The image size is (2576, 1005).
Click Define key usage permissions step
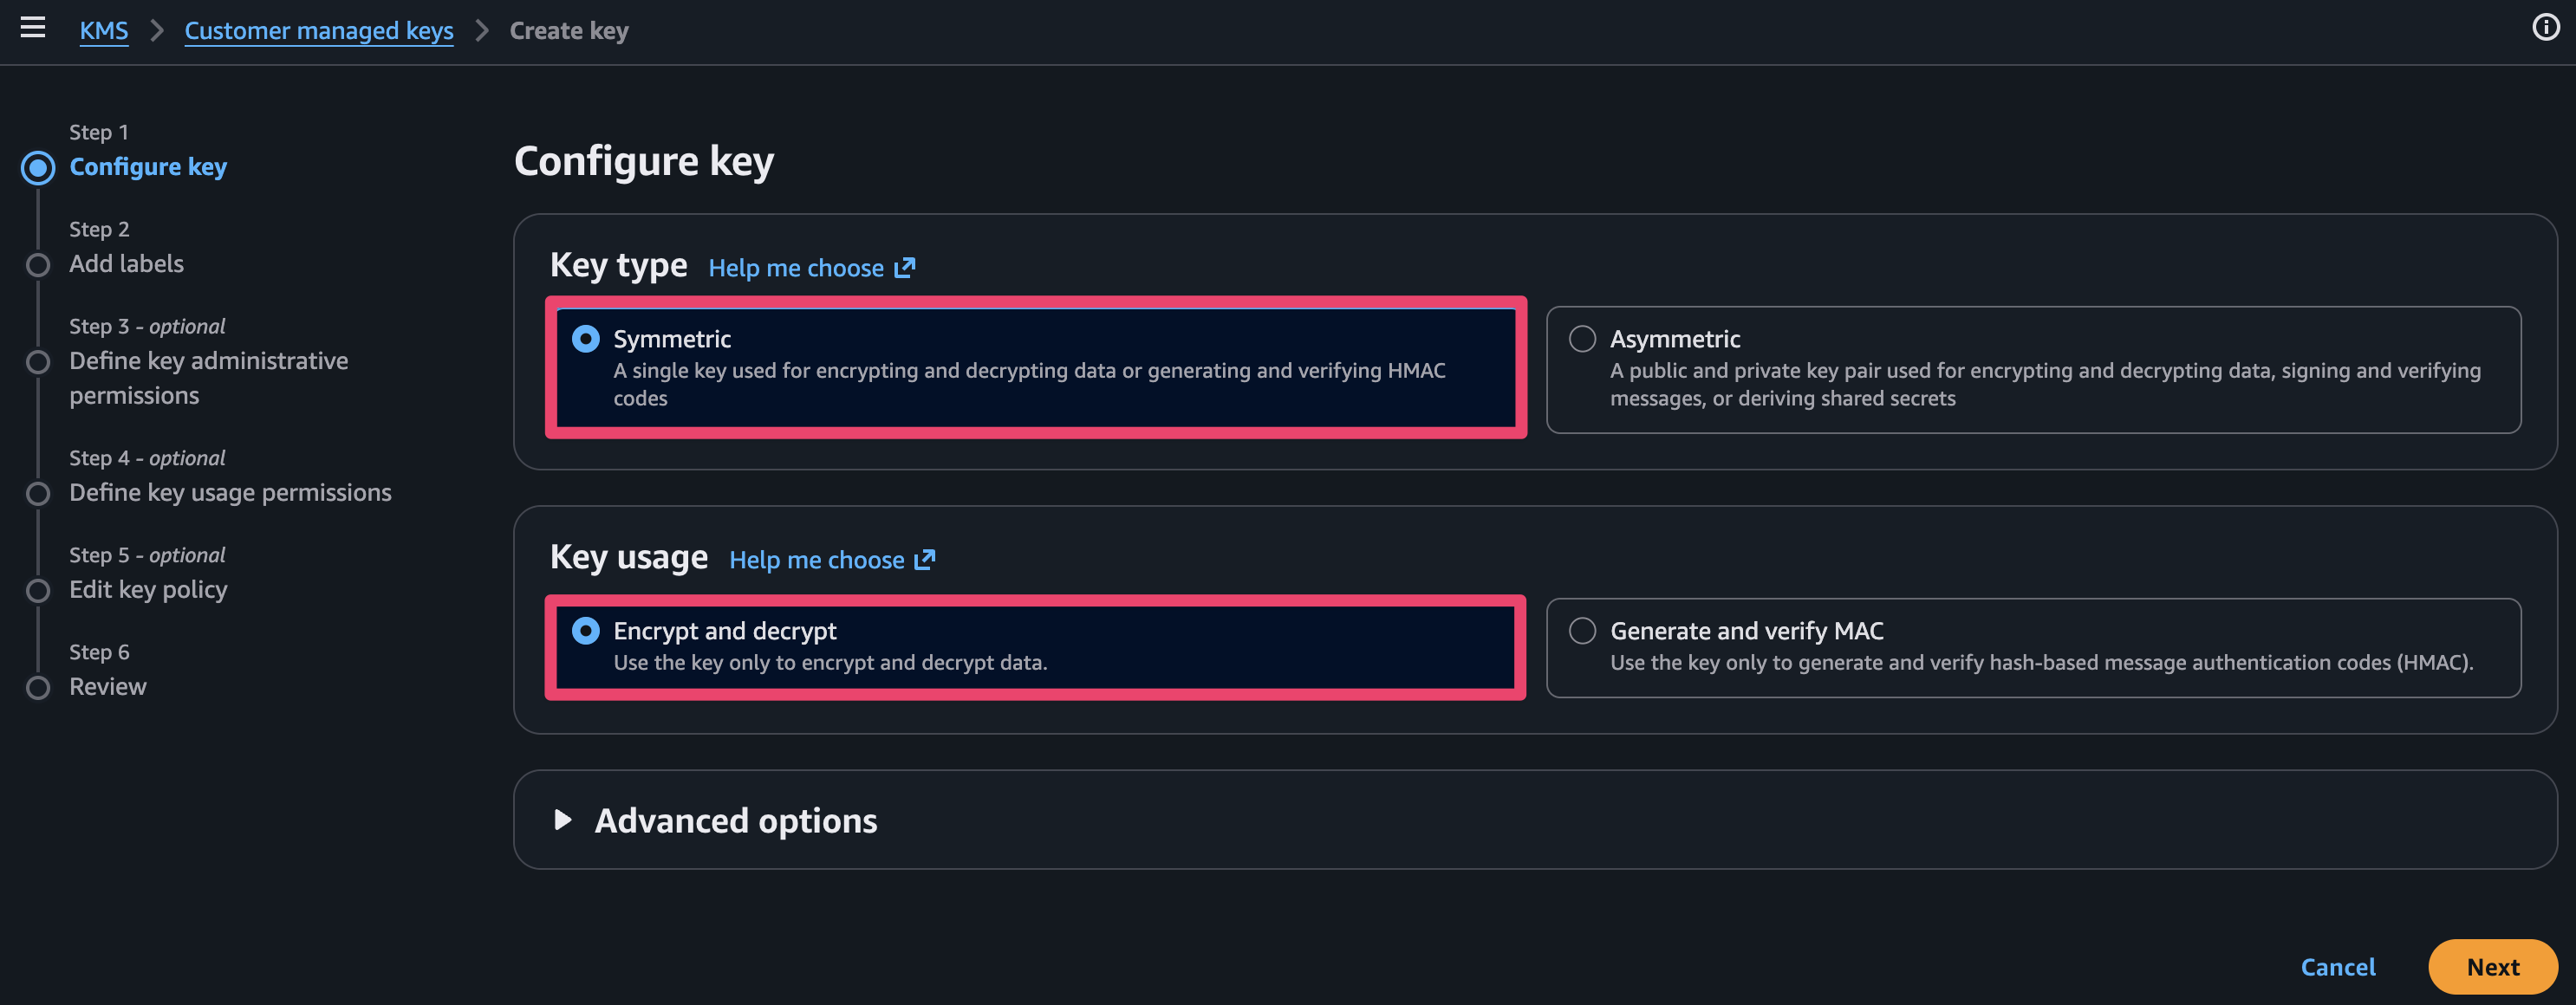pos(230,493)
